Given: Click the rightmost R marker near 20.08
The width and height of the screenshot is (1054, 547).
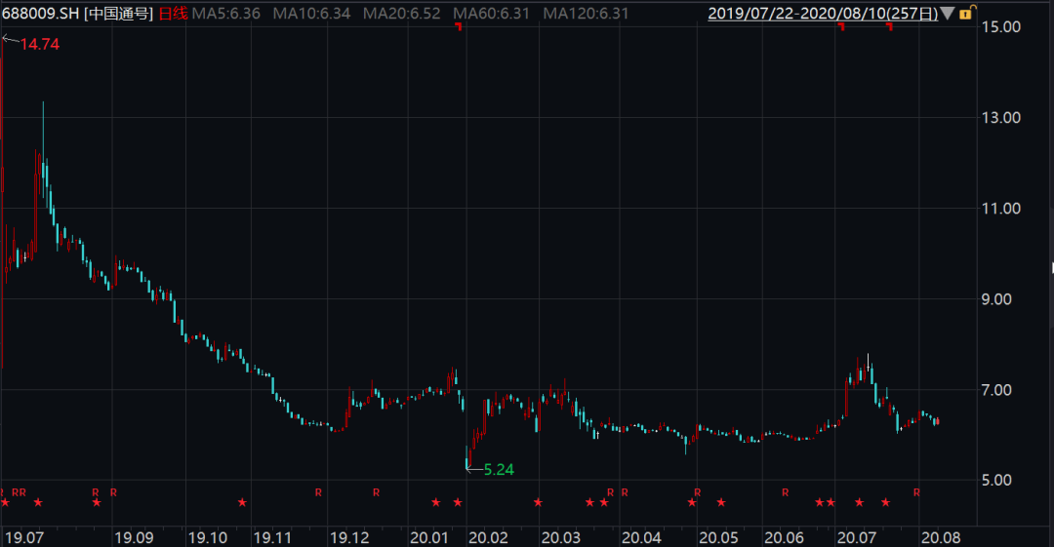Looking at the screenshot, I should 916,492.
